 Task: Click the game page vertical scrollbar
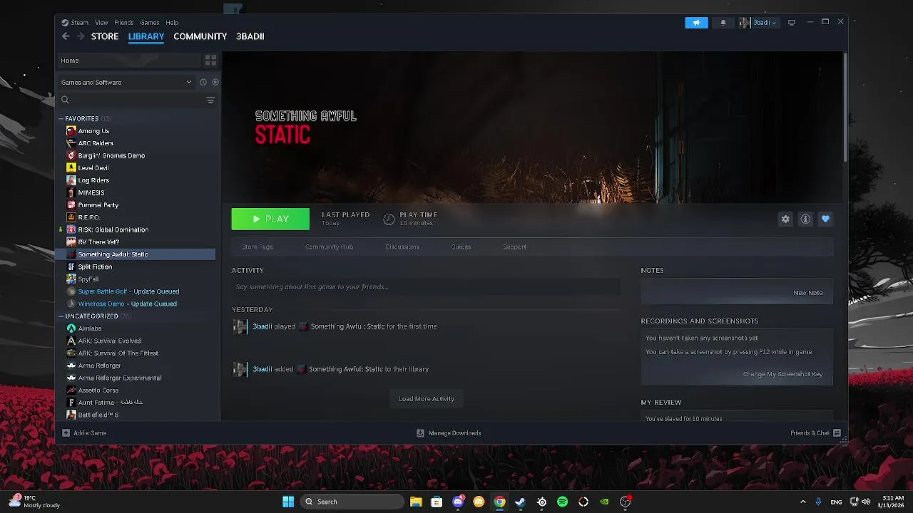tap(845, 107)
